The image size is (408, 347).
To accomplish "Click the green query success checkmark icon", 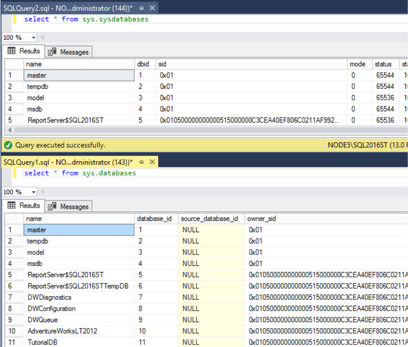I will point(7,145).
